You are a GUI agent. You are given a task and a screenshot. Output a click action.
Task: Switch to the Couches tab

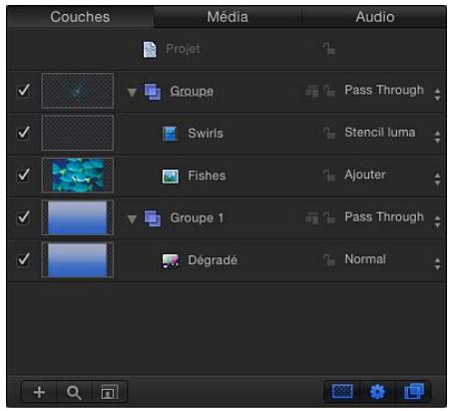80,17
